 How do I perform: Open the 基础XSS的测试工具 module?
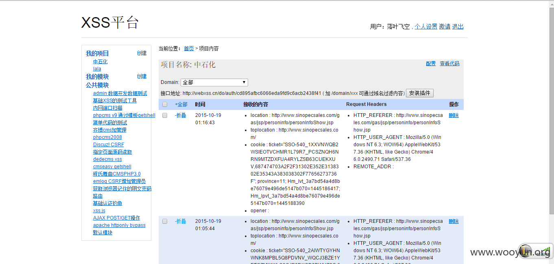(115, 101)
